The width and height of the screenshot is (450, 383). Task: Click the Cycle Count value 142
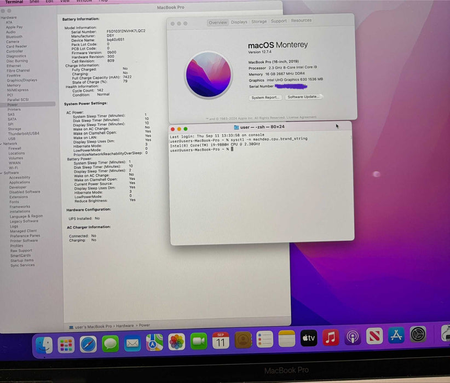(100, 90)
